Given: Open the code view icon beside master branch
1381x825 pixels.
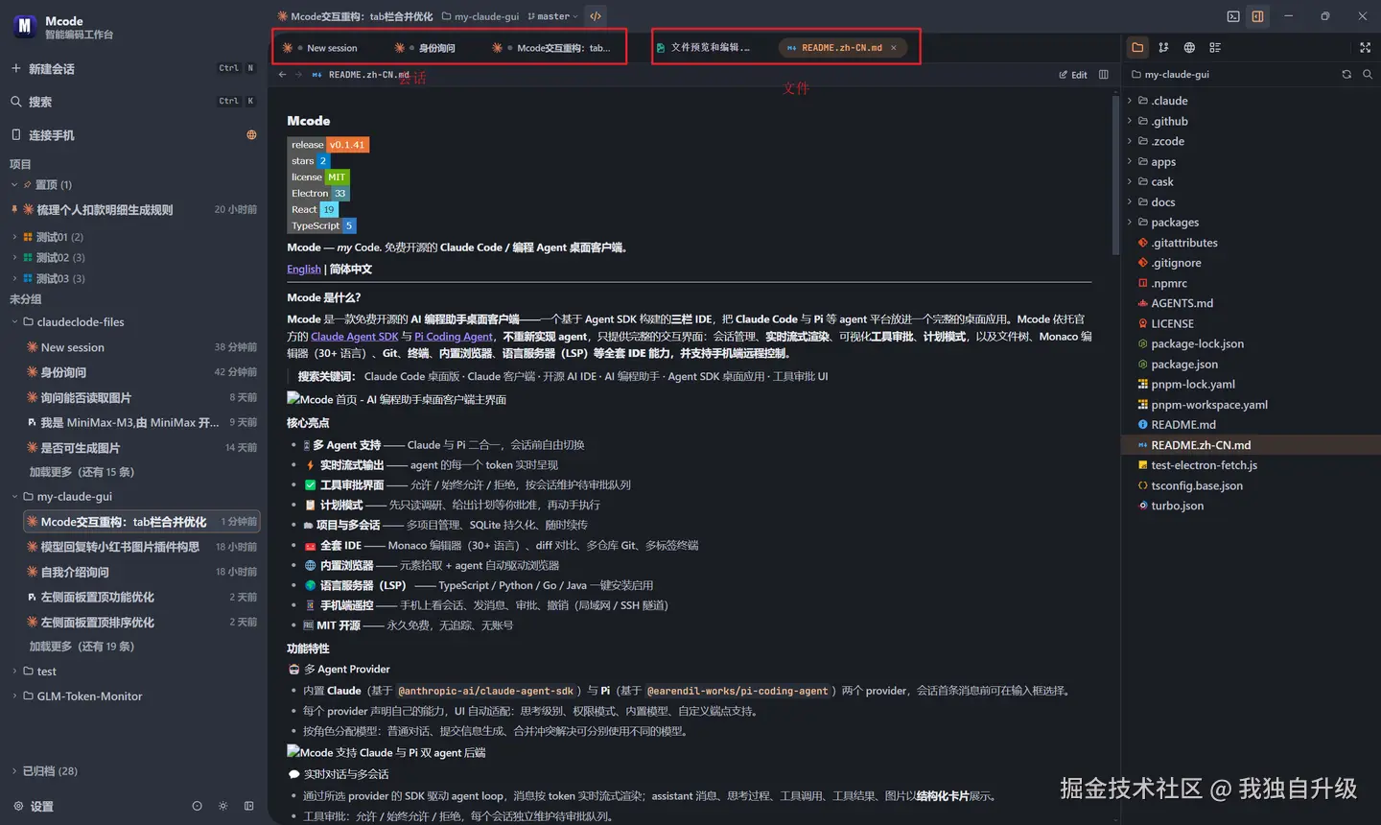Looking at the screenshot, I should click(596, 16).
